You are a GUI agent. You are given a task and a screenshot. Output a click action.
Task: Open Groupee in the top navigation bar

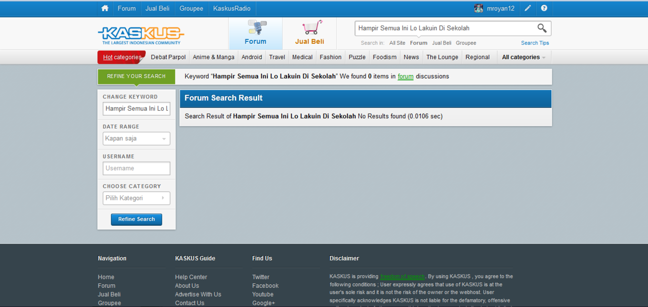click(x=191, y=8)
